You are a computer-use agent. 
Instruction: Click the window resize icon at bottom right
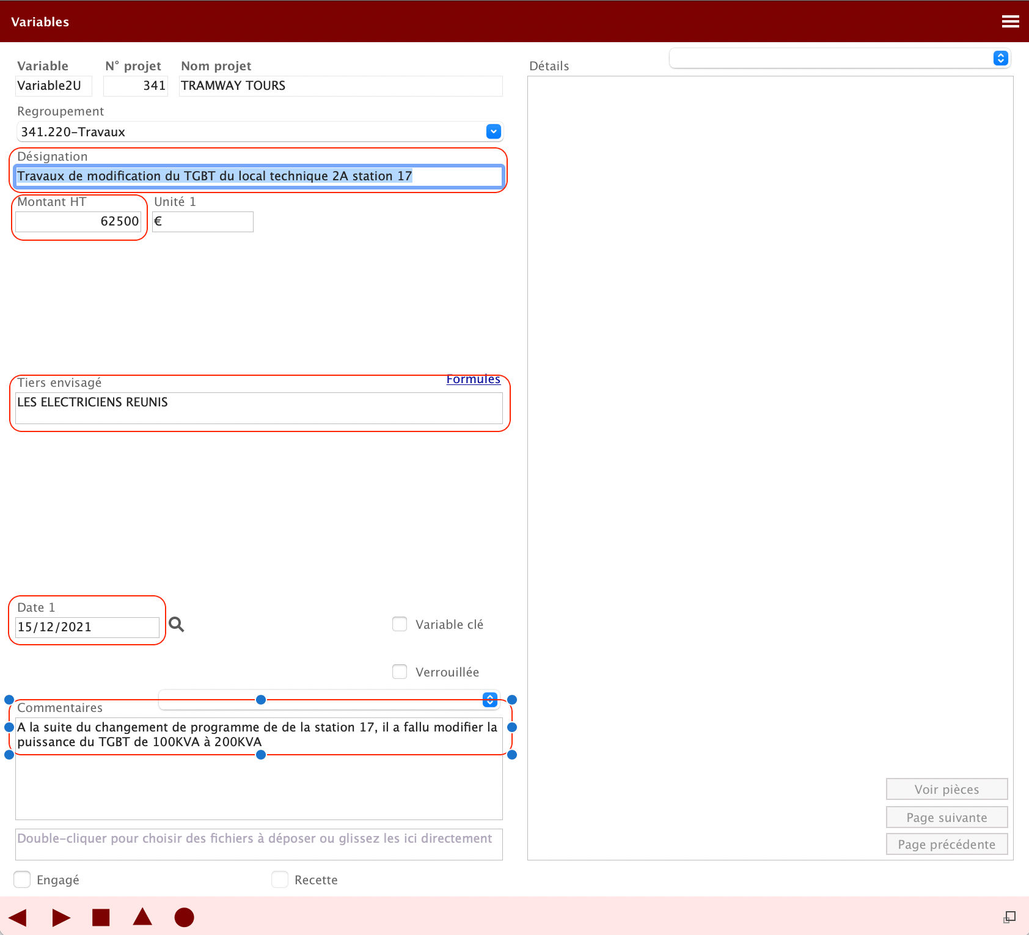click(1009, 917)
